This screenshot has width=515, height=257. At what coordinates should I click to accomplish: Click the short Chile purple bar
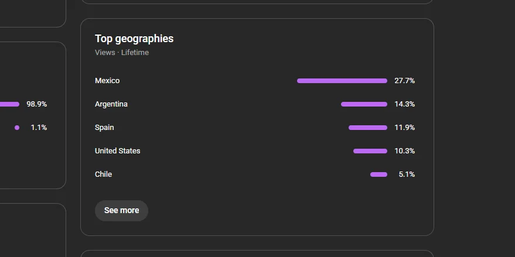(x=378, y=174)
